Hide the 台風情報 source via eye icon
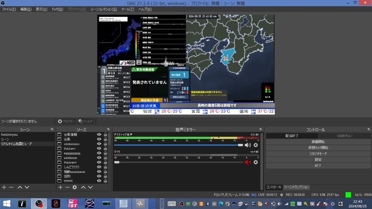The width and height of the screenshot is (372, 209). (x=99, y=135)
